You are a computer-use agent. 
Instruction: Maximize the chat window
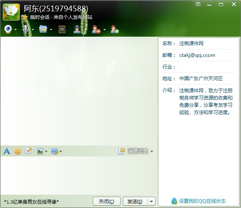click(x=221, y=4)
